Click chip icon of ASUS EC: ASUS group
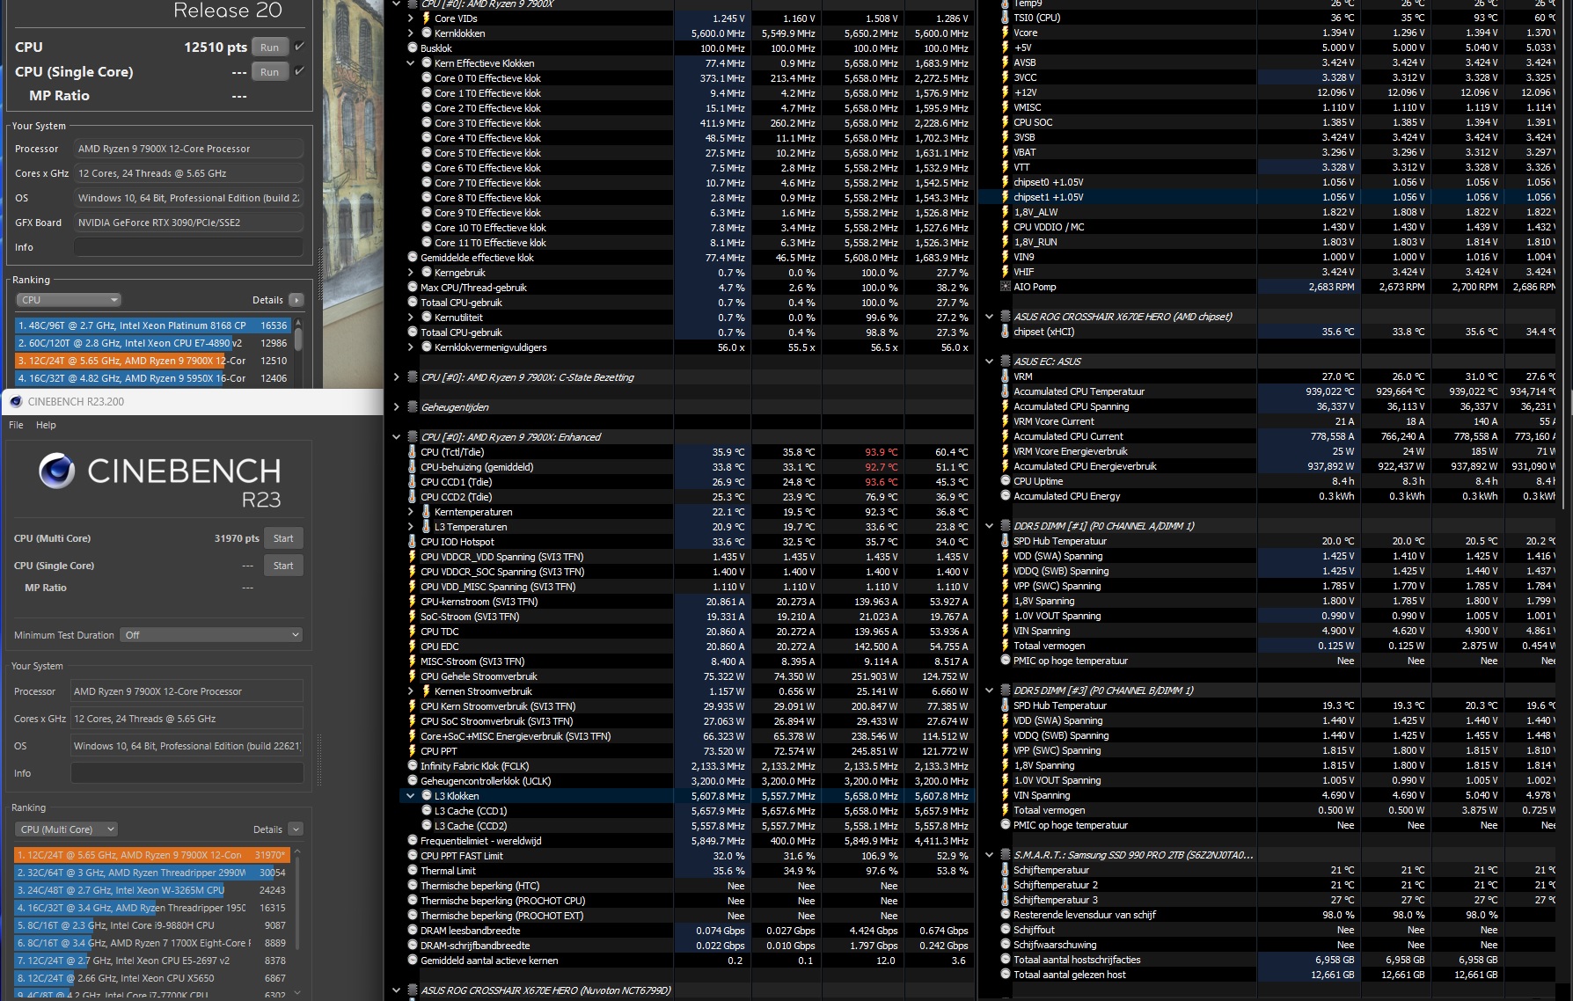Screen dimensions: 1573x1001 [x=1005, y=362]
